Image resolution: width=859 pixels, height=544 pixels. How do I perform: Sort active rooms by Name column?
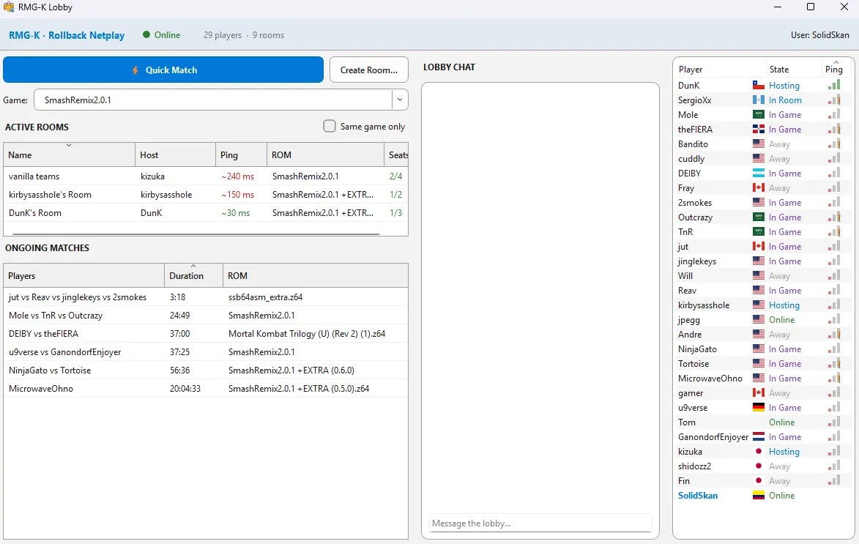coord(69,155)
